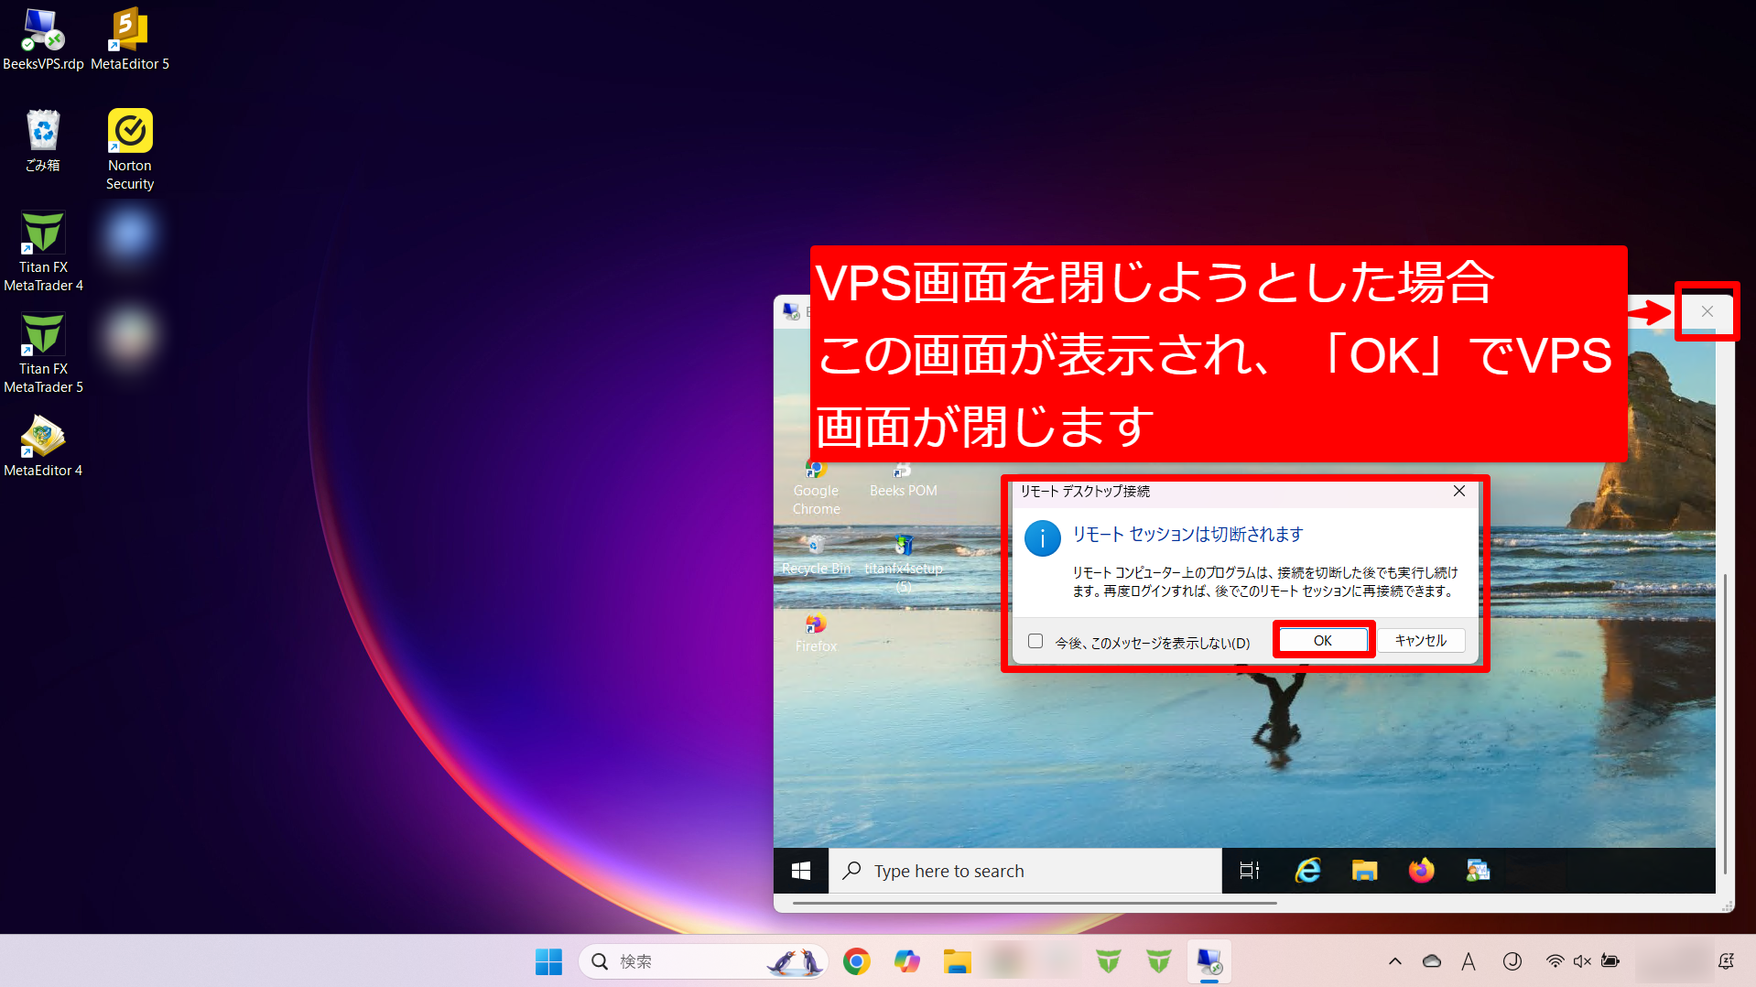The height and width of the screenshot is (987, 1756).
Task: Check the 今後、このメッセージを表示しない checkbox
Action: click(1035, 641)
